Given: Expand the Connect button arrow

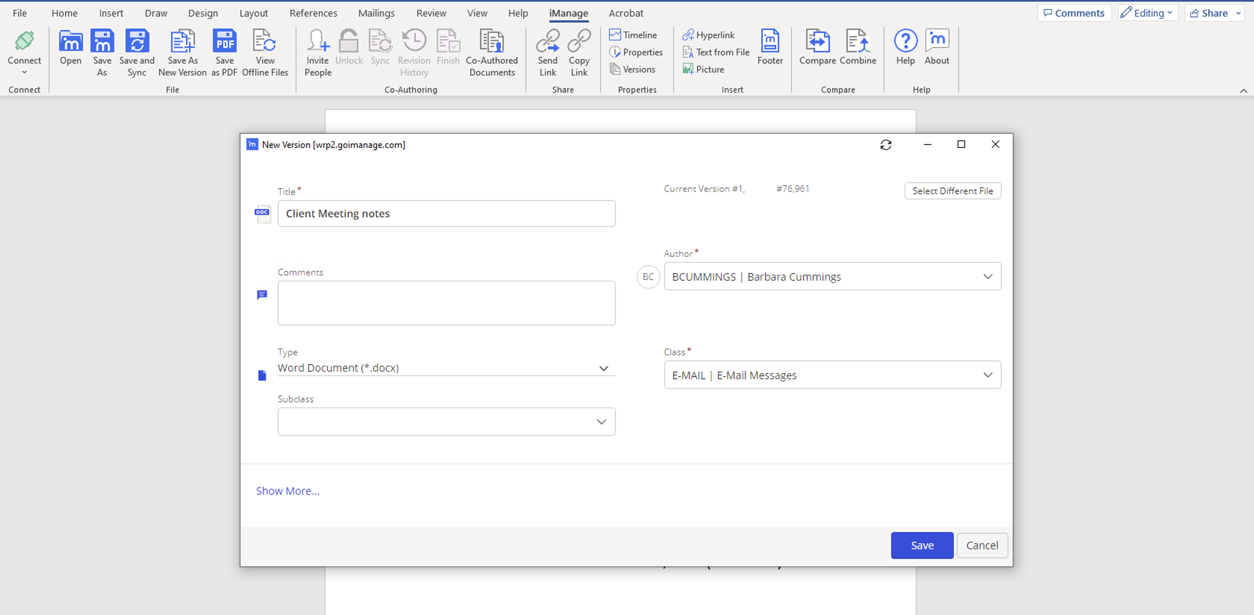Looking at the screenshot, I should point(24,72).
